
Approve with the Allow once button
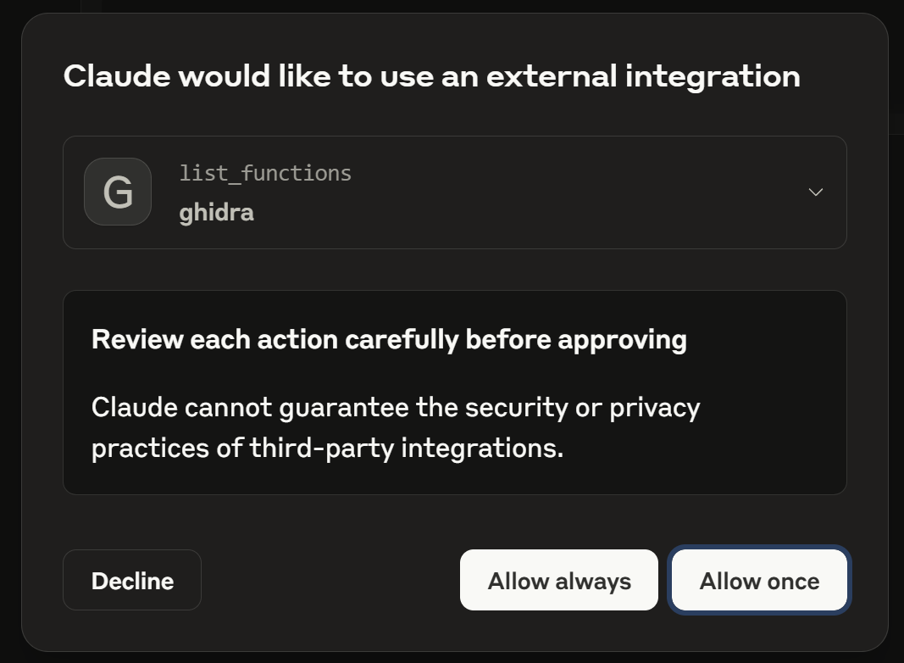click(x=759, y=580)
